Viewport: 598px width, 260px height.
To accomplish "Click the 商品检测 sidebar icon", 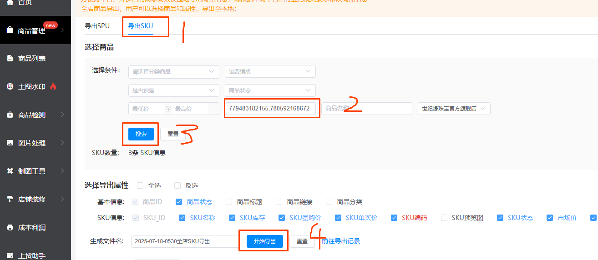I will [10, 115].
